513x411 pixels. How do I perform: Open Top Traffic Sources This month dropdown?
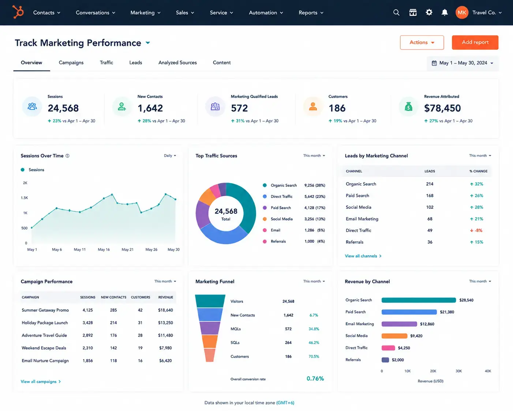[x=314, y=156]
